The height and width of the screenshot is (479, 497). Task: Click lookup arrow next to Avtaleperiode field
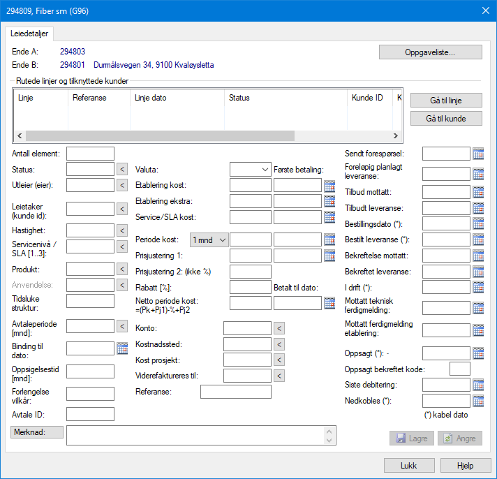[122, 326]
